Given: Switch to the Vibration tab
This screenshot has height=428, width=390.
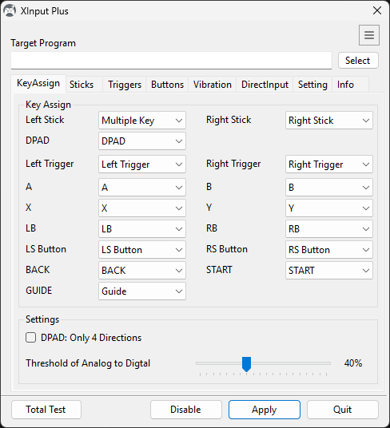Looking at the screenshot, I should point(213,85).
